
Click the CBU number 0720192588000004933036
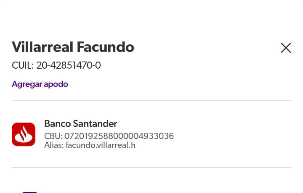pos(119,136)
